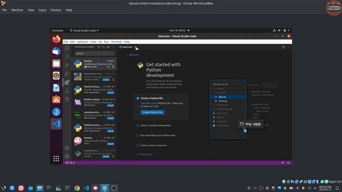Open the Go menu in VS Code

click(100, 42)
